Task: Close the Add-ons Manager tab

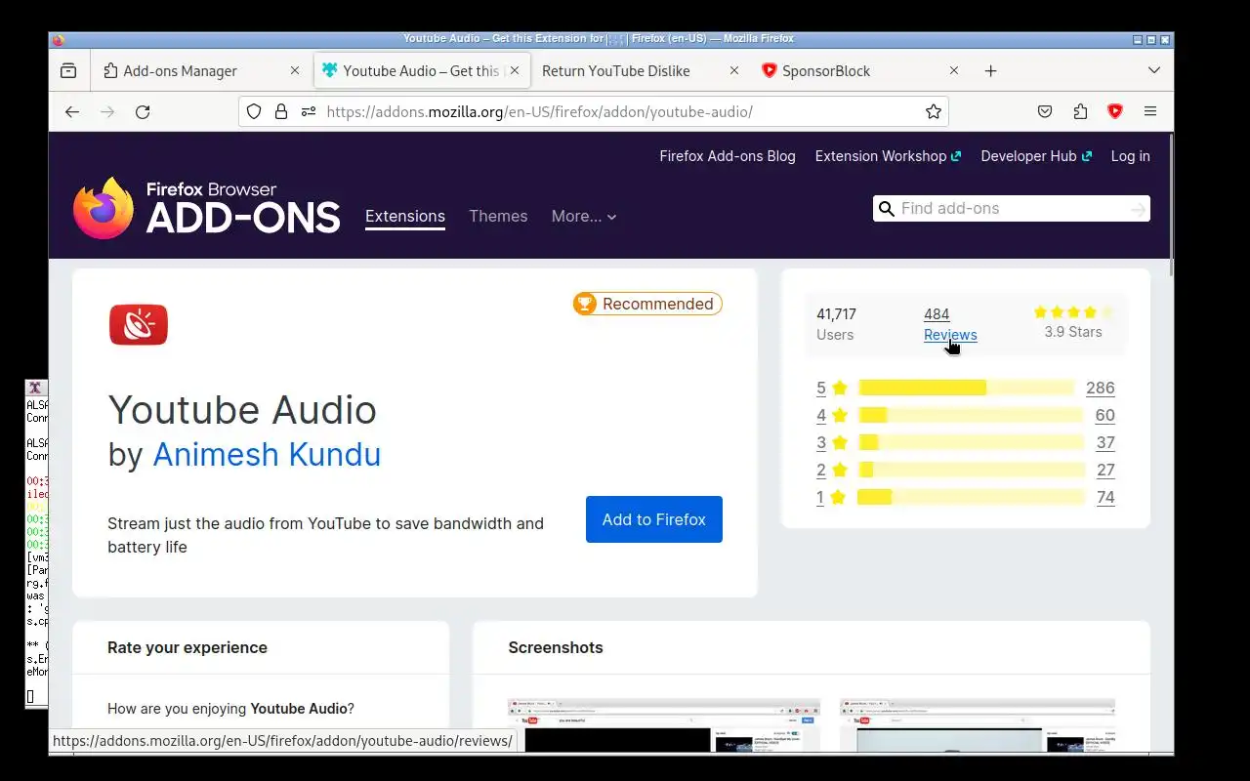Action: [x=295, y=70]
